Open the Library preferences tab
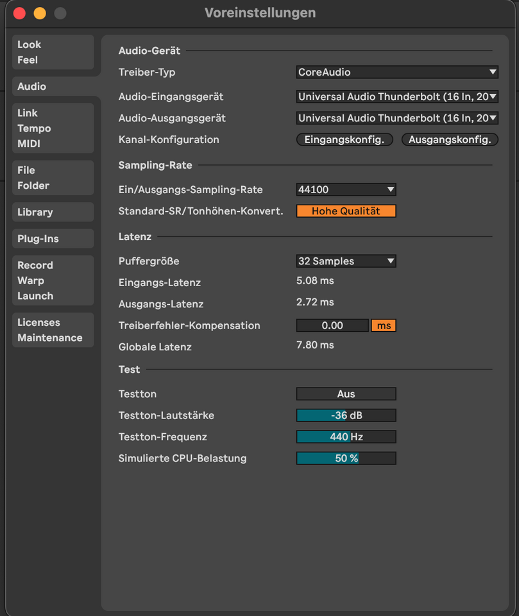Screen dimensions: 519x616 [x=53, y=212]
